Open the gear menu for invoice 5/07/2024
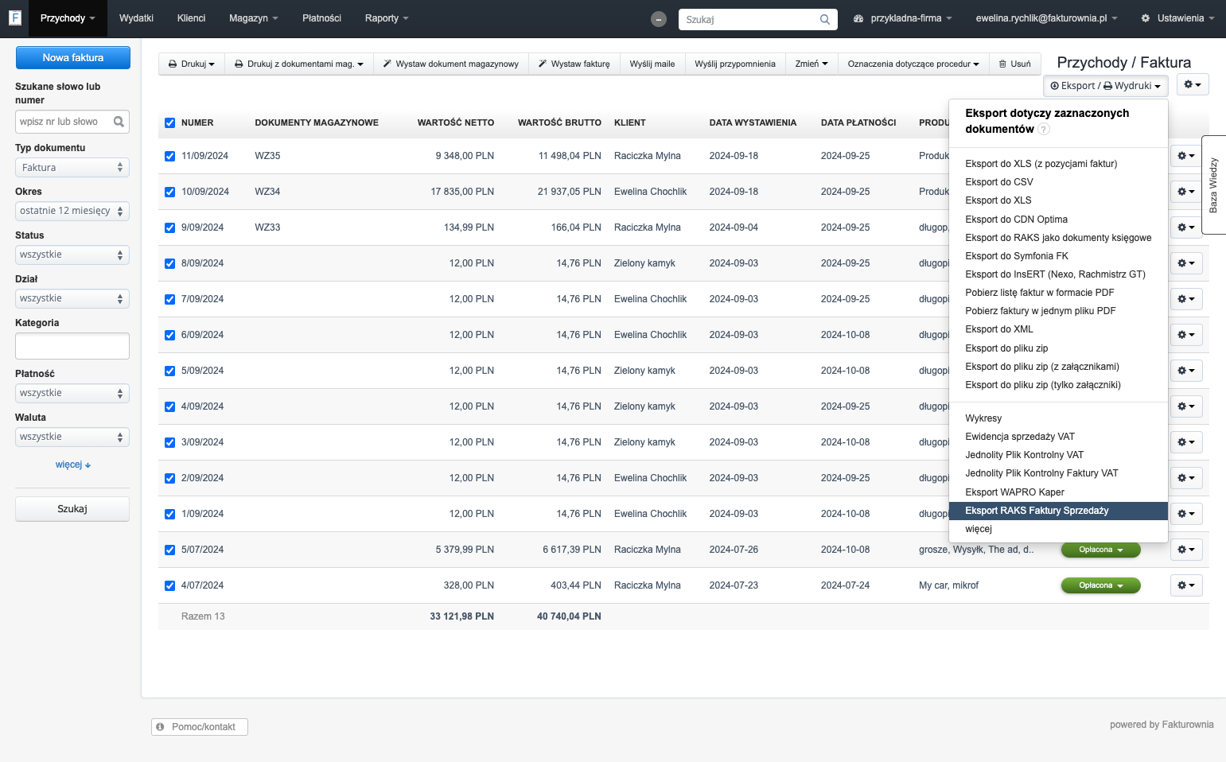Screen dimensions: 1226x762 (1186, 550)
